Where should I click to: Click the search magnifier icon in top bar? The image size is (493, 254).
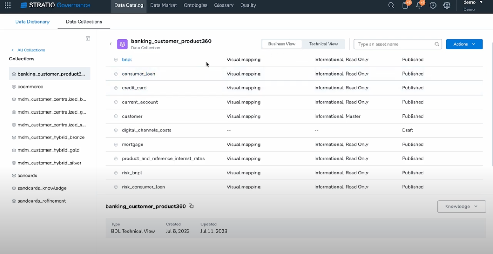[391, 5]
